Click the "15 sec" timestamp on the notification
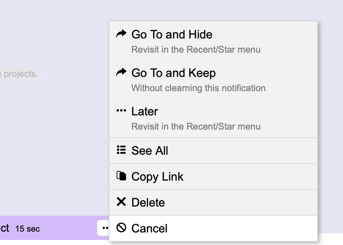 click(x=28, y=229)
